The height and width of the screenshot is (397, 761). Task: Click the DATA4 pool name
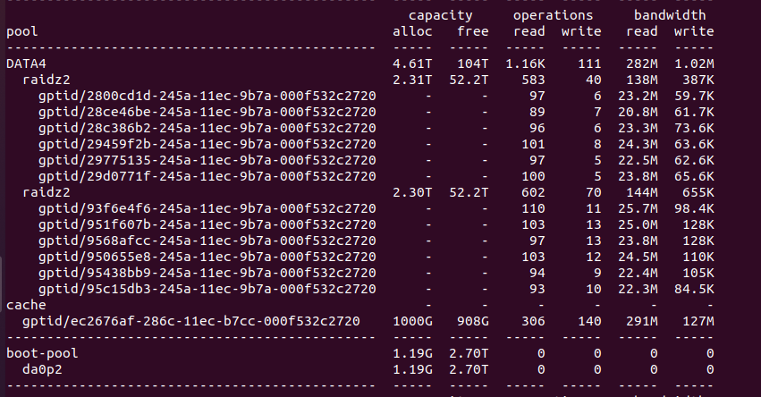26,63
